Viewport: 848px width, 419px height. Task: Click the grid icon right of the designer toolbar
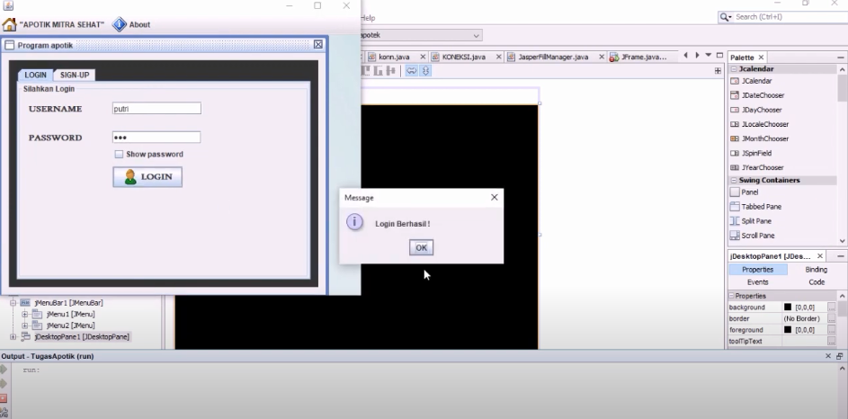click(718, 71)
